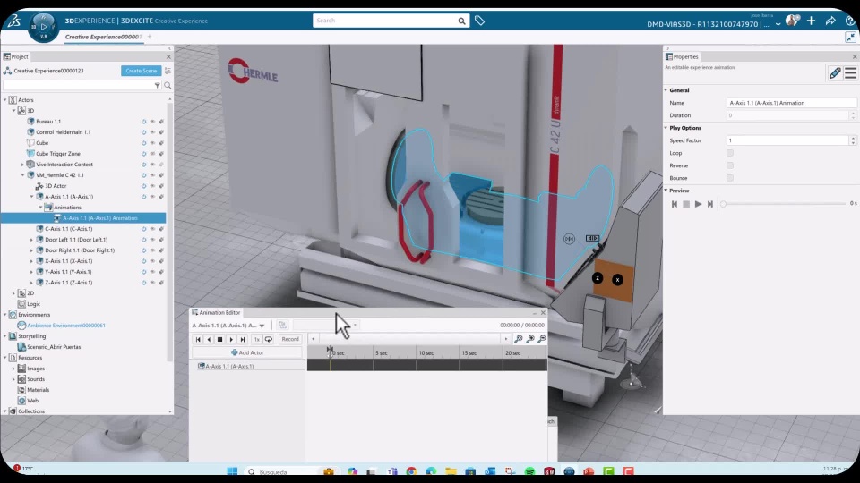
Task: Collapse the fullscreen view arrows icon
Action: [850, 38]
